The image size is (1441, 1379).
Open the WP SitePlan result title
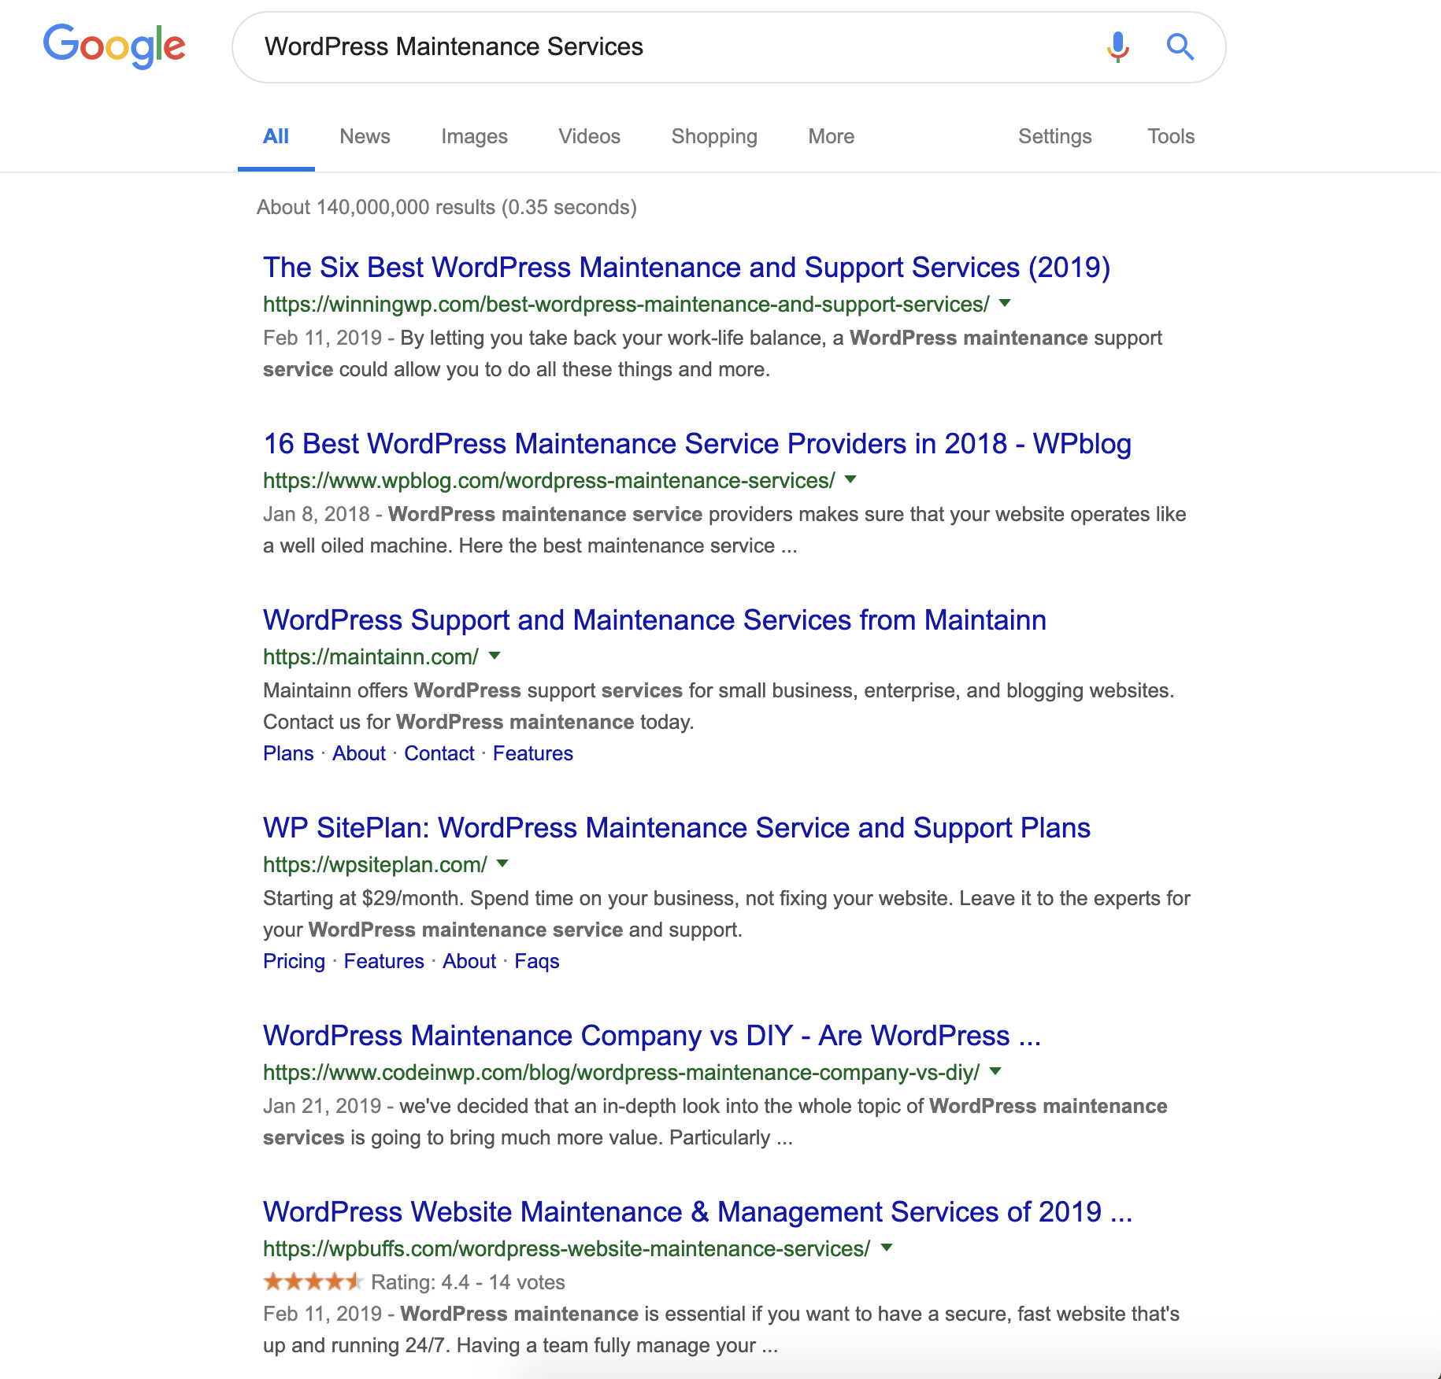point(676,828)
